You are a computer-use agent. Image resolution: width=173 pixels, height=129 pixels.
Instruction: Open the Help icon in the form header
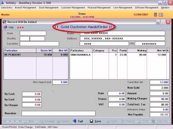click(x=5, y=27)
